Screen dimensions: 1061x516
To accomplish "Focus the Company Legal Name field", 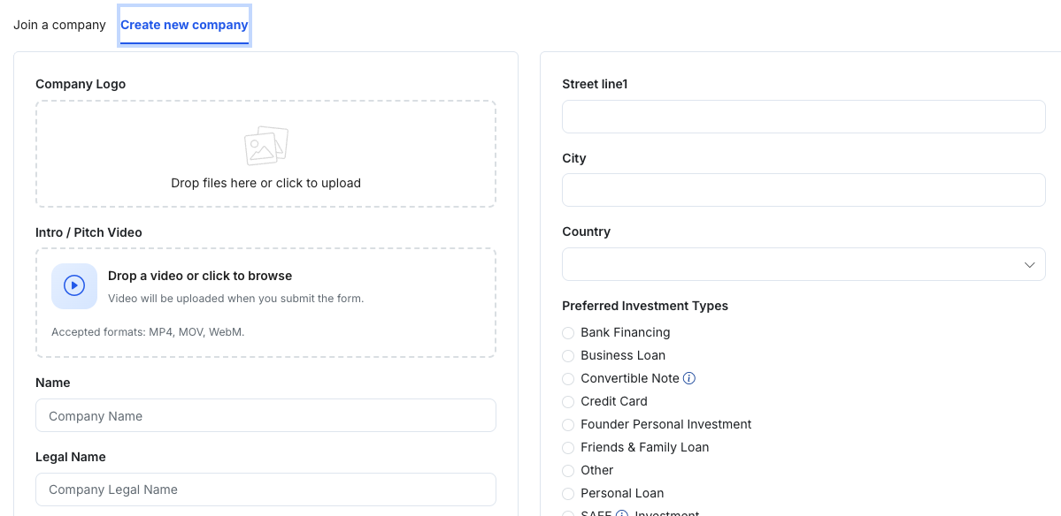I will (x=265, y=489).
